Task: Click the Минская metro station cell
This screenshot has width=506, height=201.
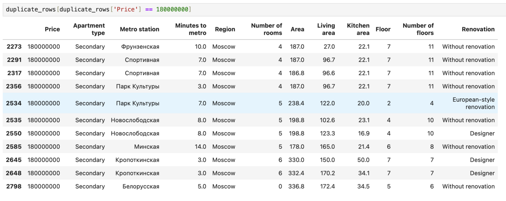Action: coord(147,147)
